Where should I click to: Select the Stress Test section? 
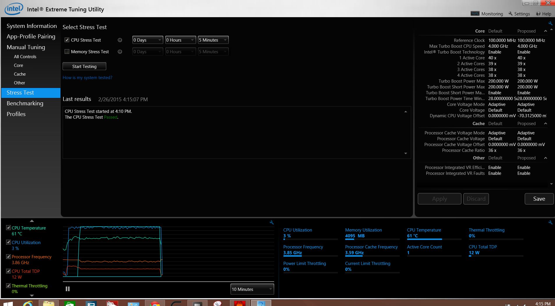click(31, 93)
